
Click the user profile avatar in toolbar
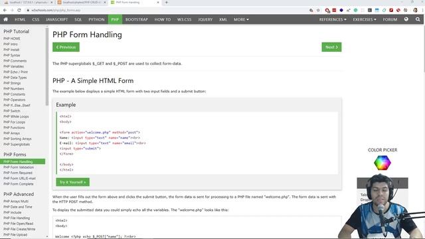[x=415, y=11]
